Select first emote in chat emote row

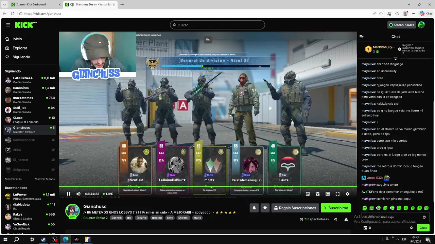(365, 208)
